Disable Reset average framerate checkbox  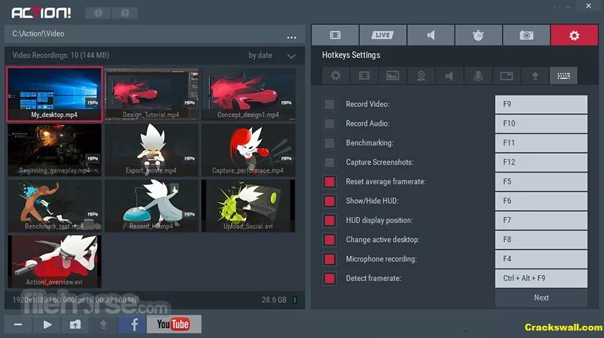329,182
